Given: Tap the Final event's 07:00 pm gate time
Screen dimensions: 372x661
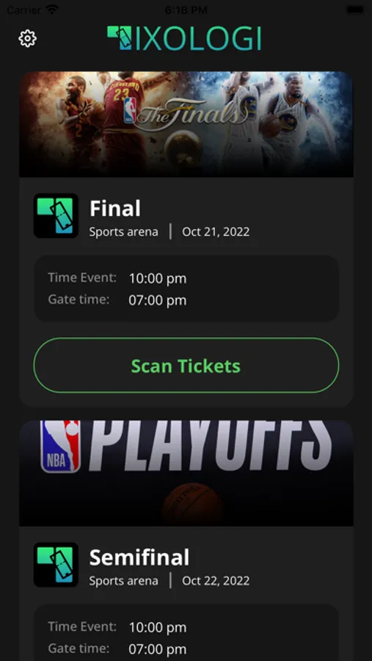Looking at the screenshot, I should click(158, 300).
